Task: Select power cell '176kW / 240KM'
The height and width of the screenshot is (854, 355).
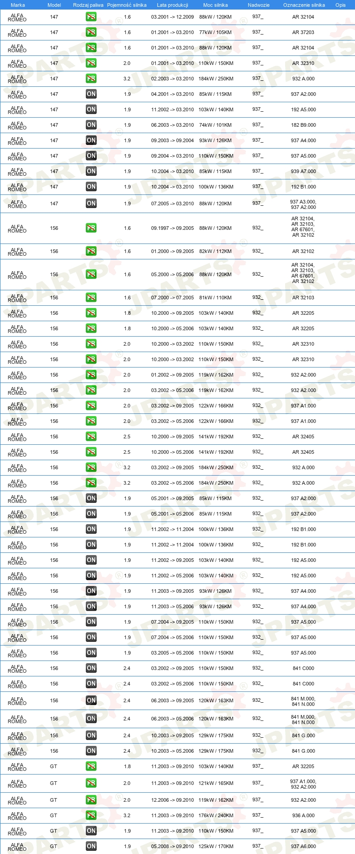Action: pyautogui.click(x=216, y=815)
